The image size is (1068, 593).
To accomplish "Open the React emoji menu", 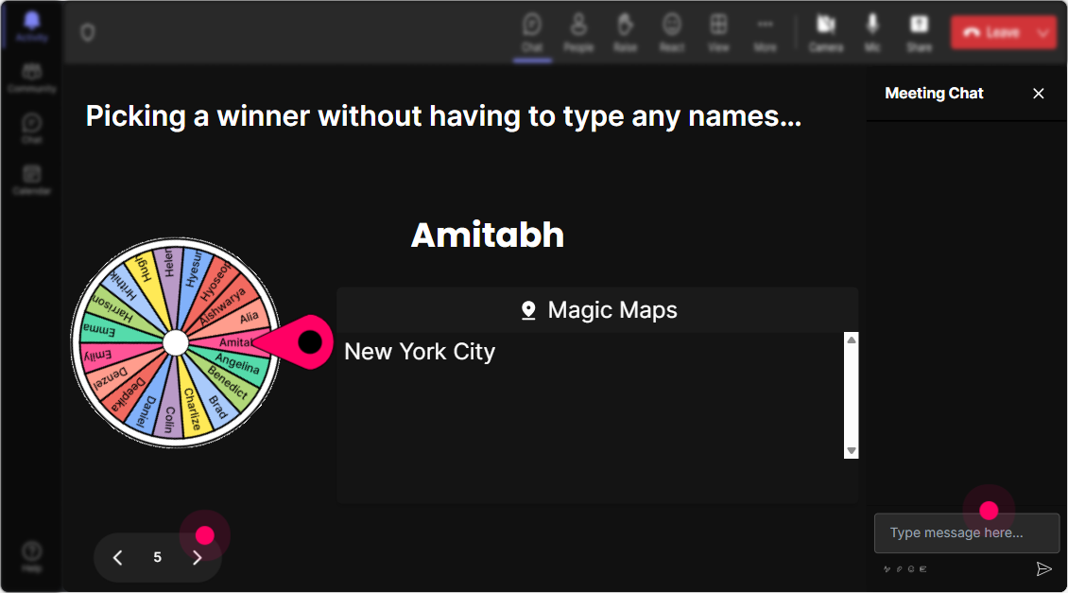I will point(672,32).
